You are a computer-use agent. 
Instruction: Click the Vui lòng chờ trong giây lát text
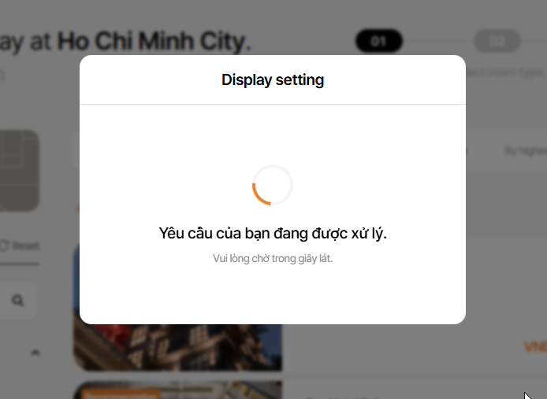273,259
